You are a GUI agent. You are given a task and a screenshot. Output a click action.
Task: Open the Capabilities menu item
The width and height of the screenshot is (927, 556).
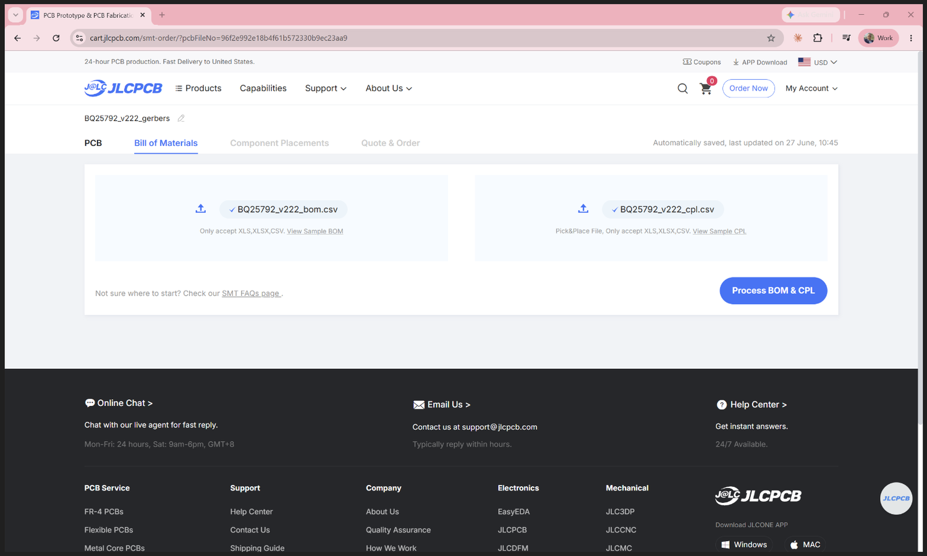pos(263,88)
